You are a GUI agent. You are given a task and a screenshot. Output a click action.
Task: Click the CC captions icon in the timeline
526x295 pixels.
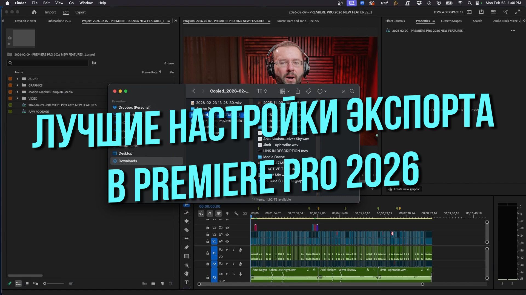[x=245, y=213]
